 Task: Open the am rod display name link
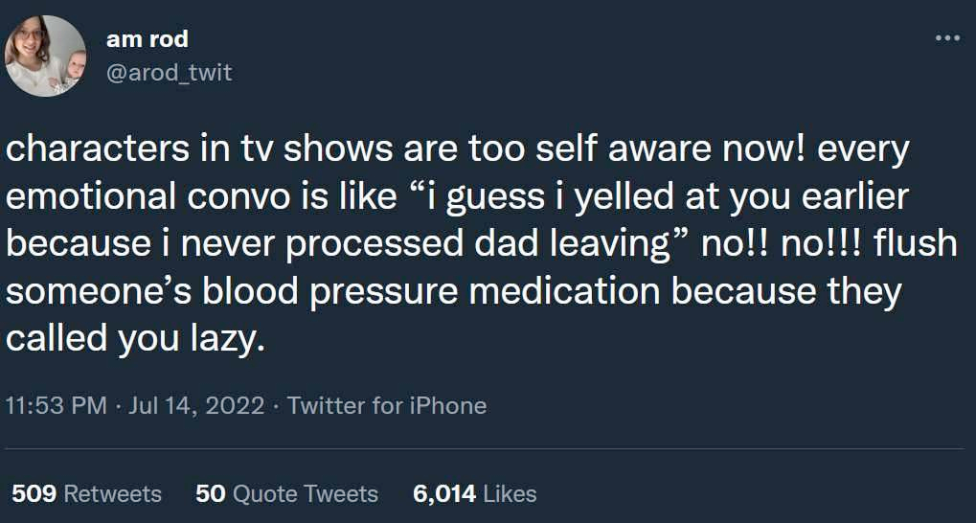tap(147, 39)
